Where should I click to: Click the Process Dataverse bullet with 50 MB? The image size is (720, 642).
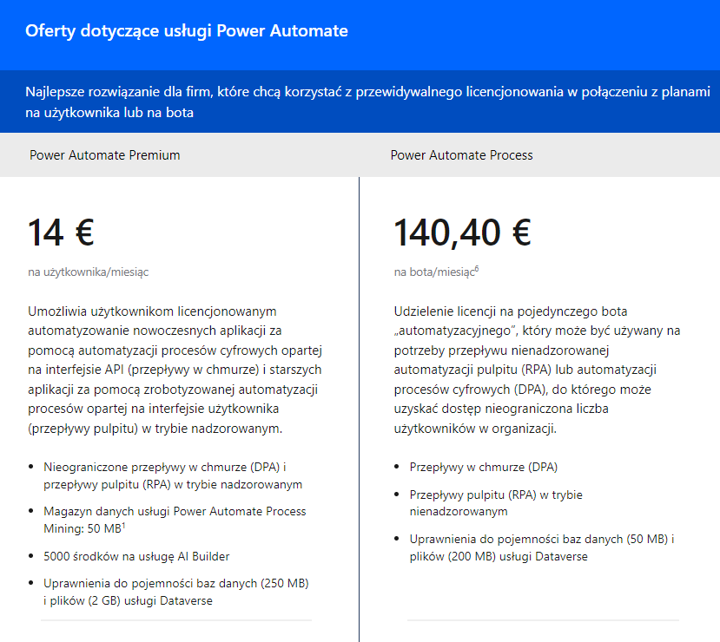tap(542, 547)
